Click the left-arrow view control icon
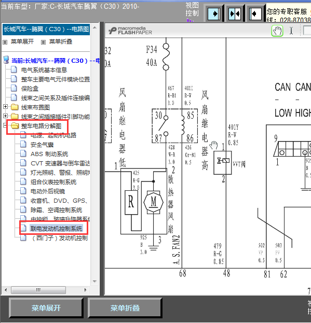This screenshot has height=323, width=311. click(255, 14)
